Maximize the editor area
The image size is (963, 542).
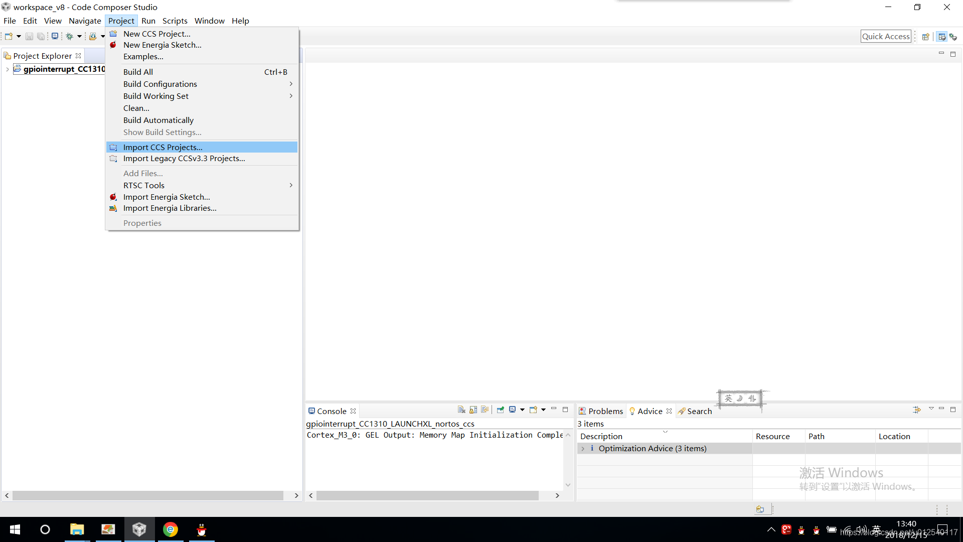pyautogui.click(x=953, y=54)
